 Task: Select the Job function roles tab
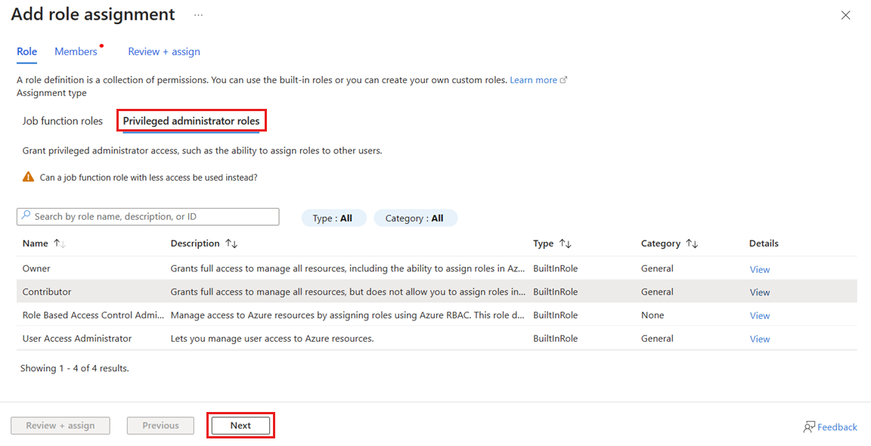pos(63,121)
